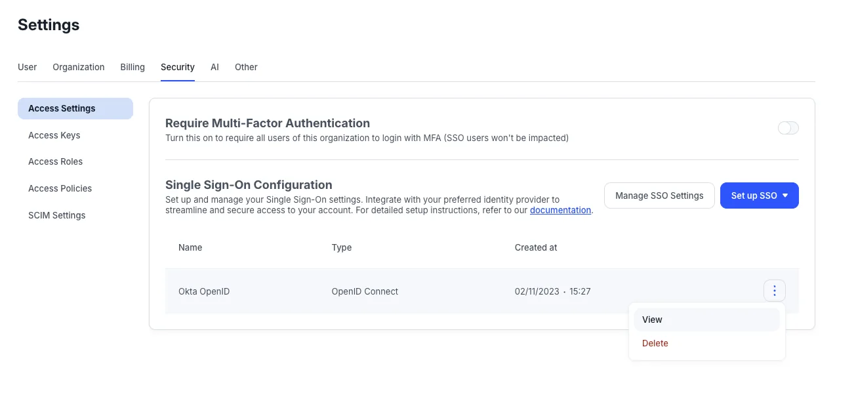Image resolution: width=856 pixels, height=412 pixels.
Task: Switch to the Organization tab
Action: [x=79, y=67]
